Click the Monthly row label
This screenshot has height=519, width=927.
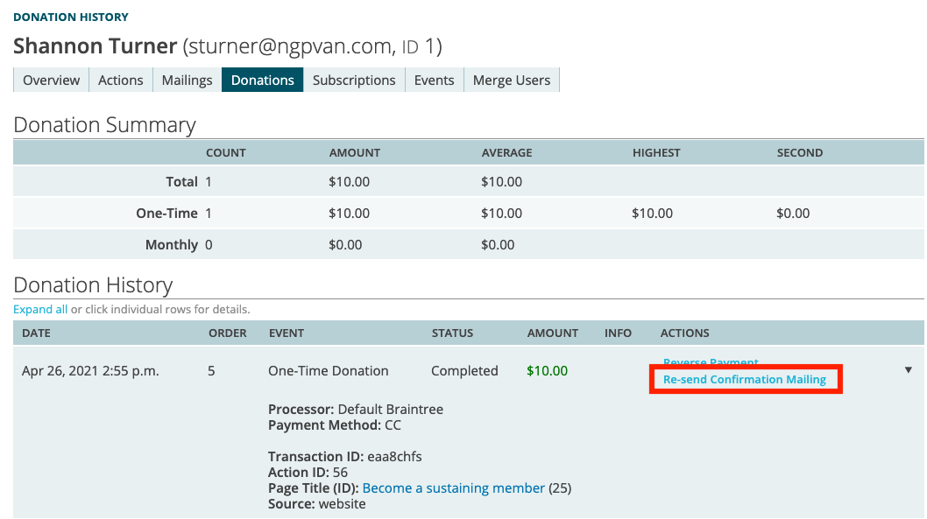pos(172,244)
